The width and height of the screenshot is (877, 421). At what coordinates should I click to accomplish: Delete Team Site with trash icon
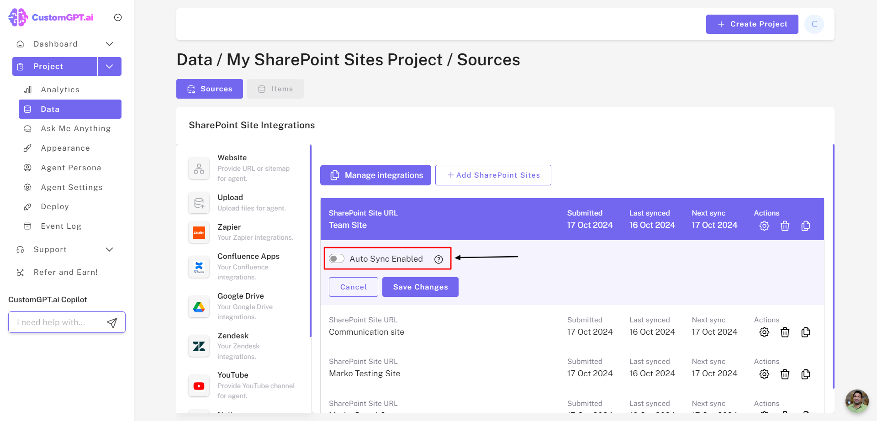(x=785, y=226)
